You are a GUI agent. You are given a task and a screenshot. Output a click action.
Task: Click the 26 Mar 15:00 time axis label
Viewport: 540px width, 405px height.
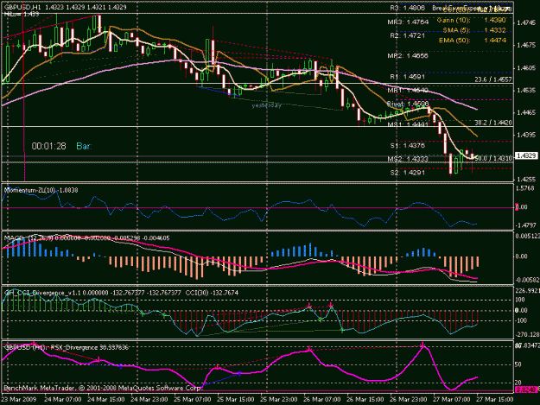tap(365, 399)
